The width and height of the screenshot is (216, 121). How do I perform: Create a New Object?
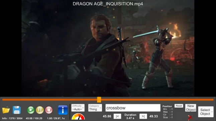tap(191, 108)
